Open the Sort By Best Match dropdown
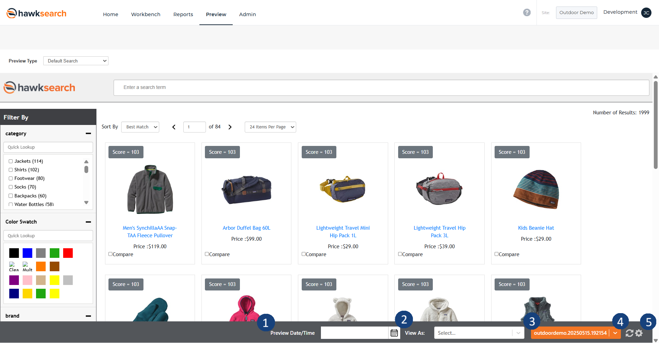The height and width of the screenshot is (343, 659). point(140,127)
